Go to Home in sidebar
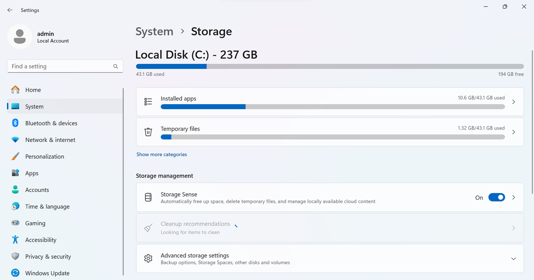Viewport: 534px width, 280px height. [65, 90]
